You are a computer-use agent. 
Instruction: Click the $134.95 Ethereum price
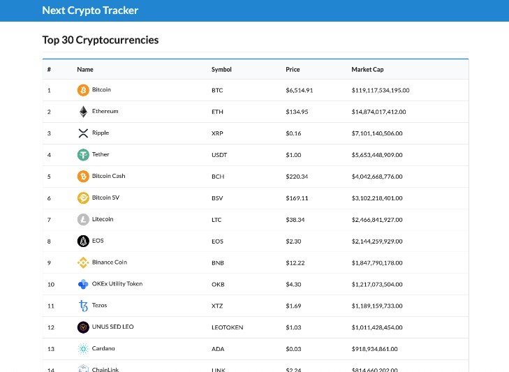(297, 112)
